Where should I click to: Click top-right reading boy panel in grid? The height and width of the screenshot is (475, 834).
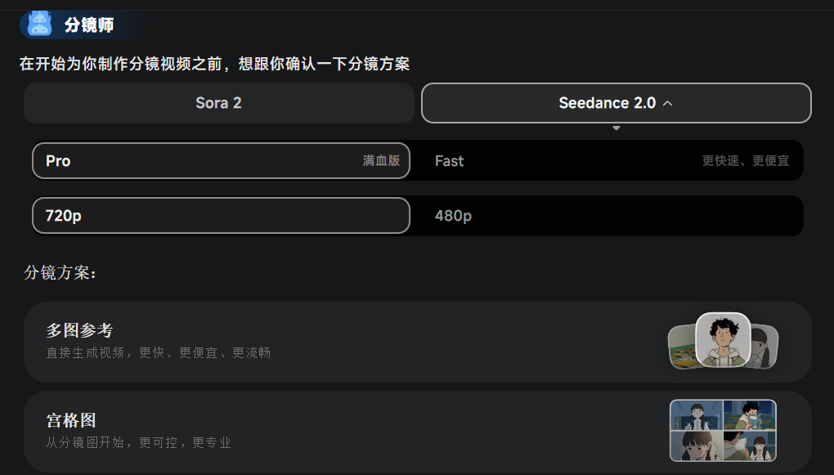[x=750, y=415]
